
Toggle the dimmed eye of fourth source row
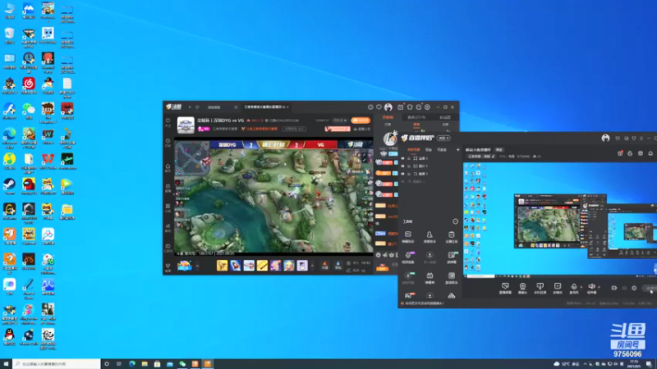coord(402,181)
